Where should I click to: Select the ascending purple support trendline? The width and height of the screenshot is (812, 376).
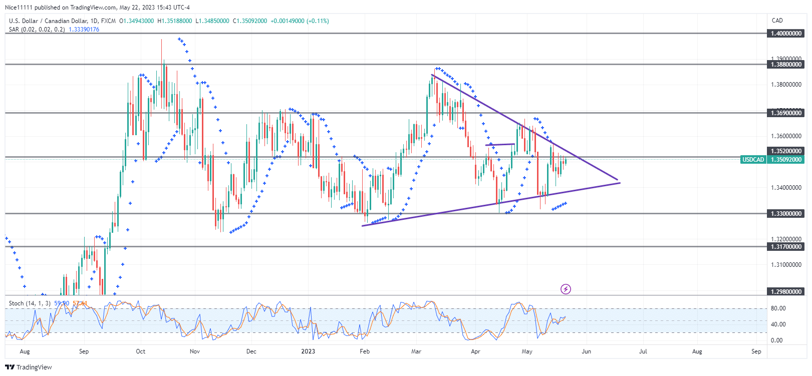tap(491, 204)
